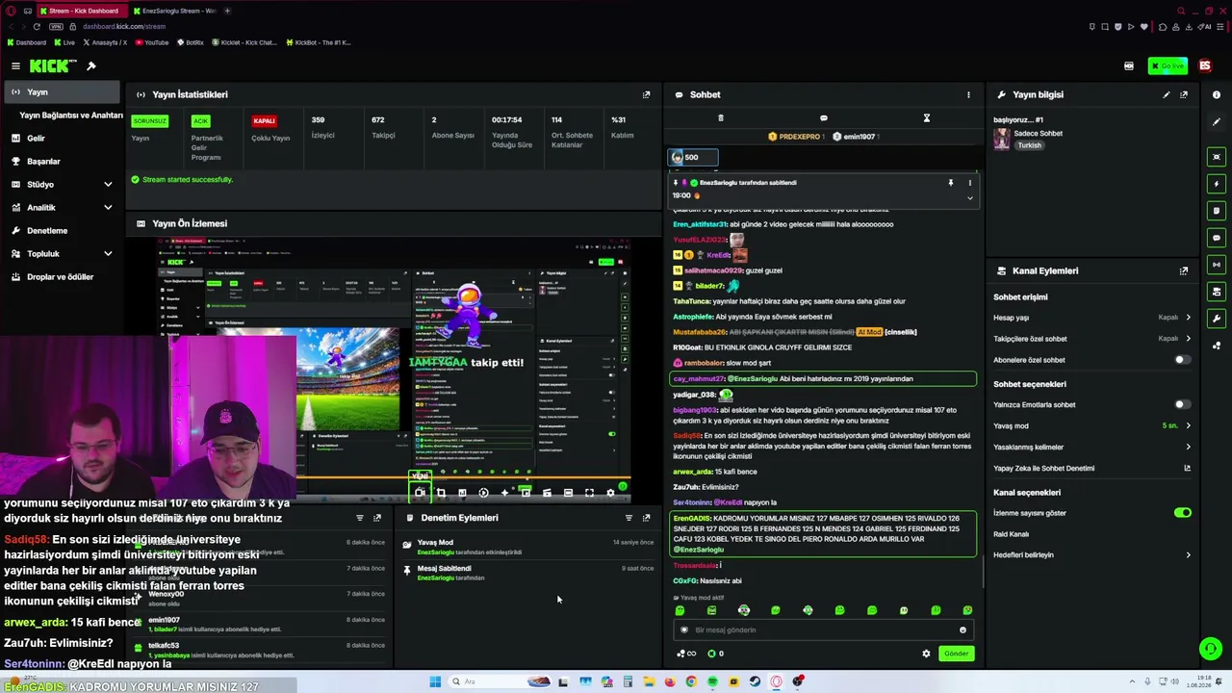This screenshot has height=693, width=1232.
Task: Open Google Chrome from the Windows taskbar
Action: 691,681
